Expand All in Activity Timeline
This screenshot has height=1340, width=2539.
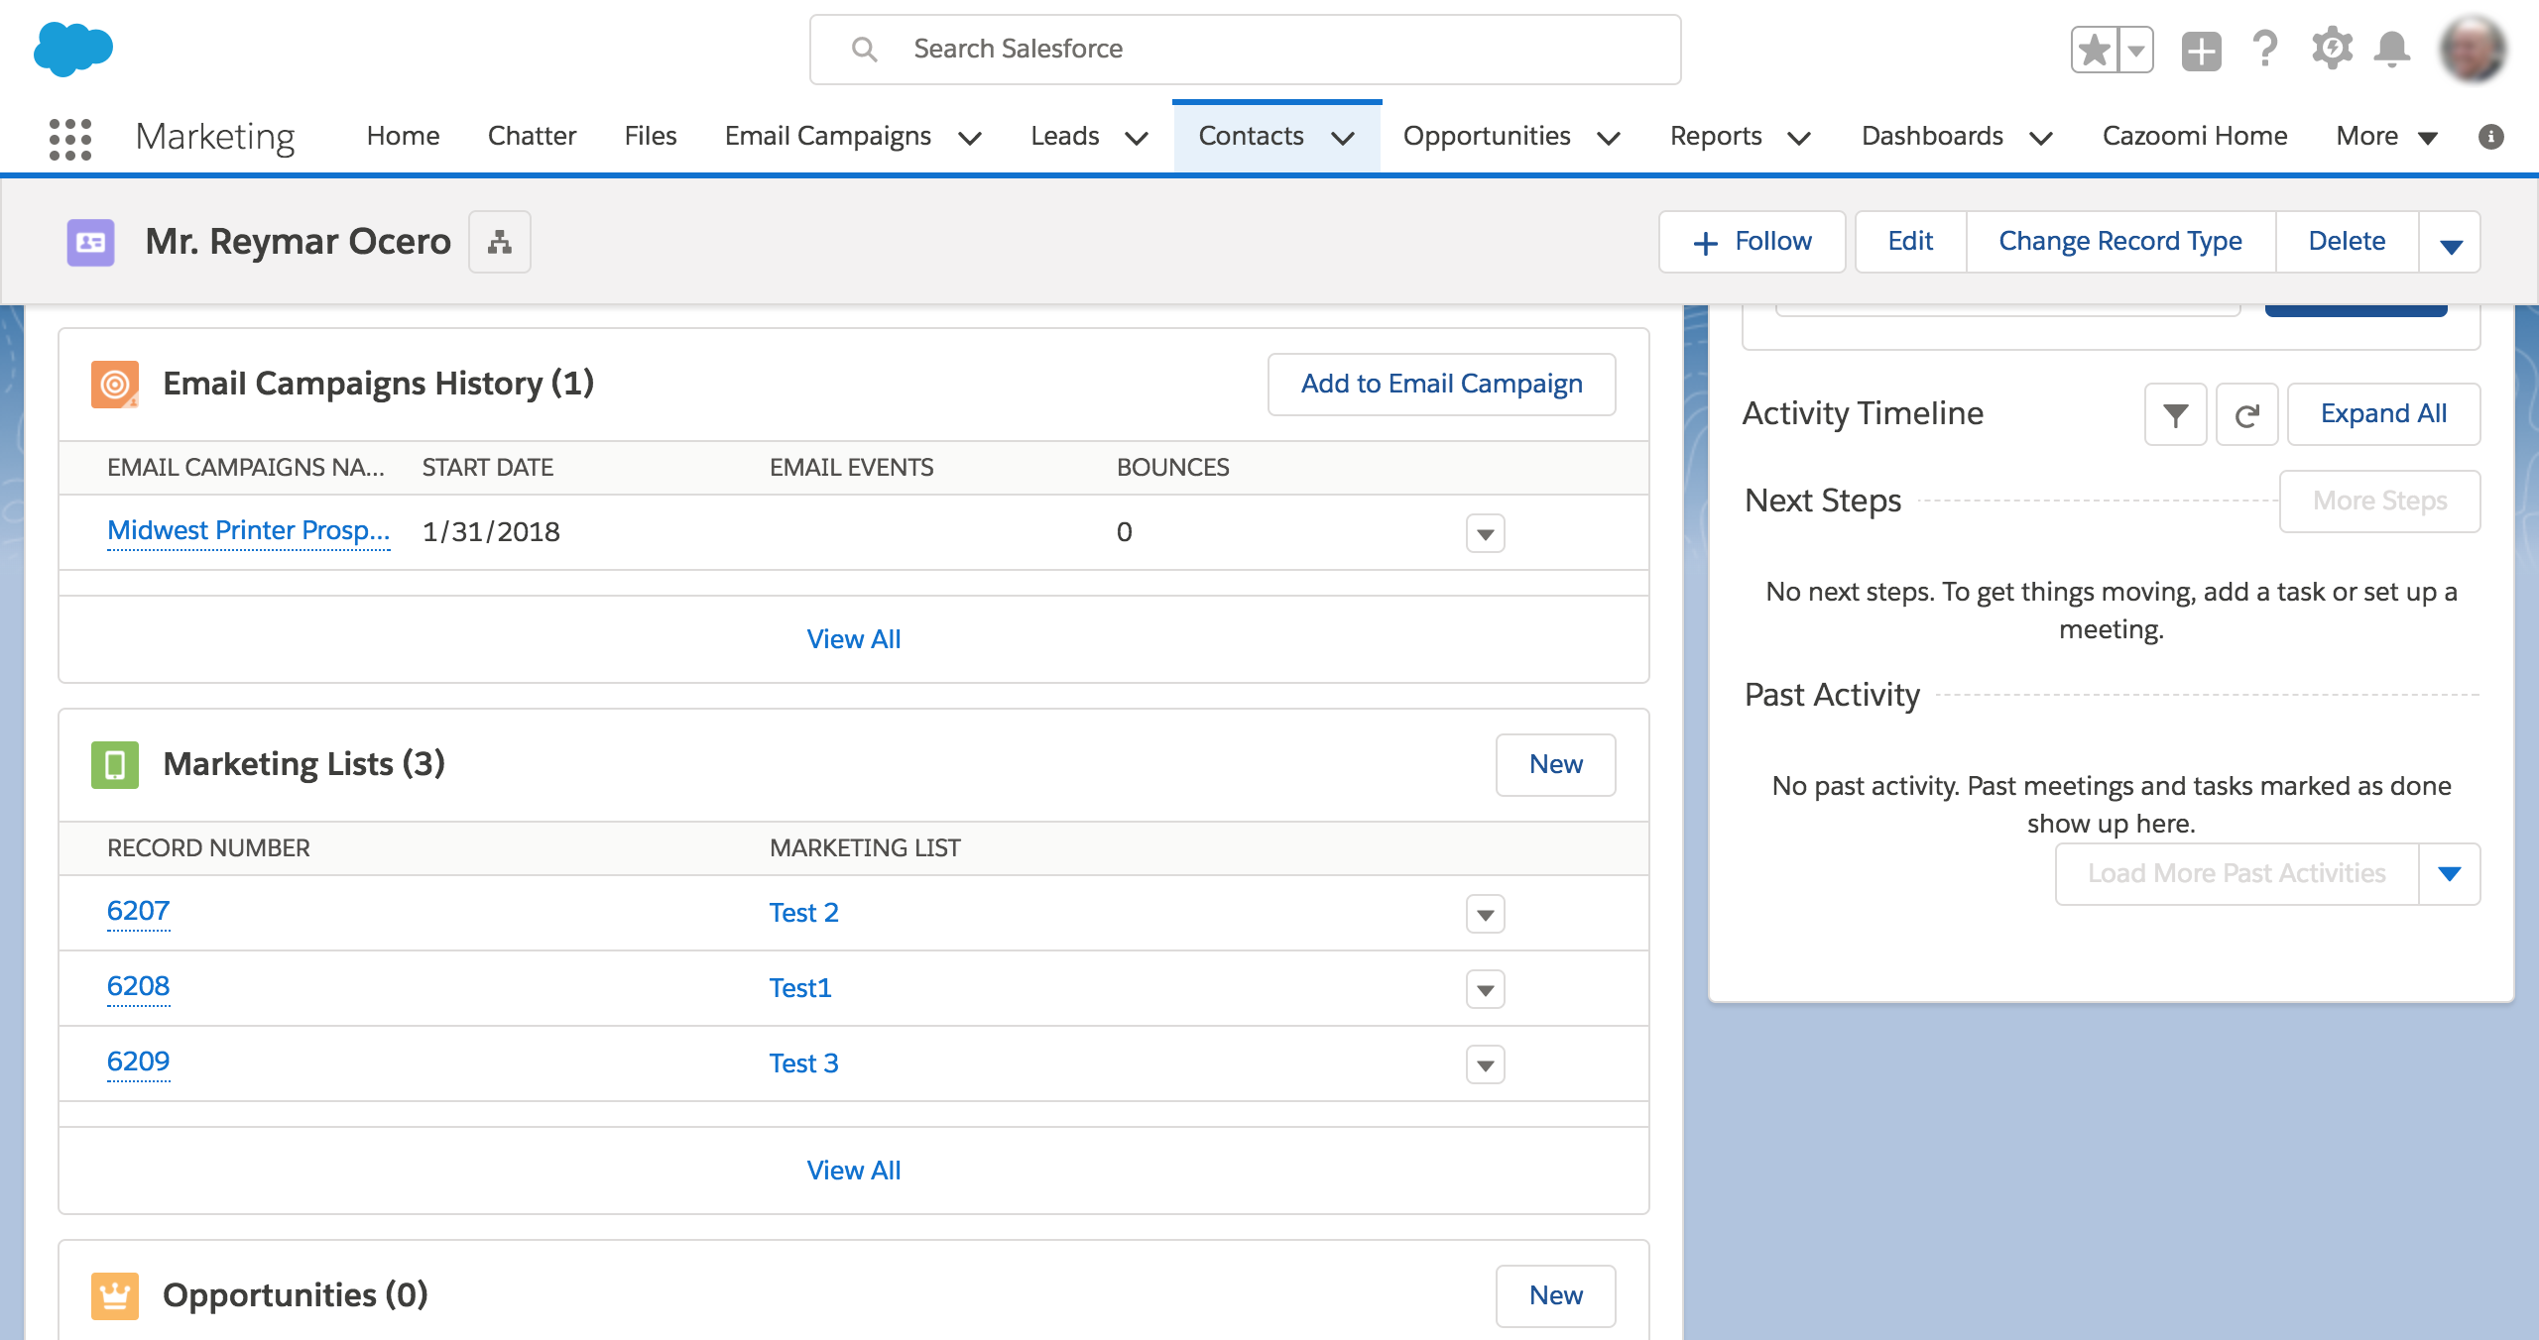[2383, 414]
